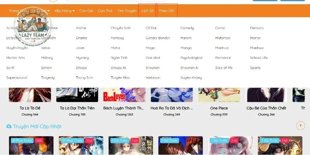
Task: Click the cloud icon beside Truyện Mới Cập Nhật
Action: (9, 126)
